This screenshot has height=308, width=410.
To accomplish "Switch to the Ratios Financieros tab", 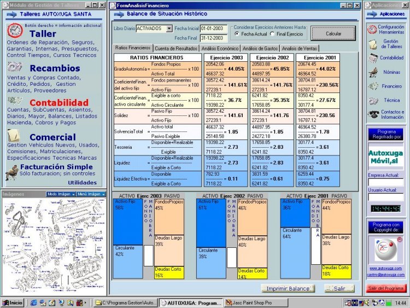I will (133, 48).
